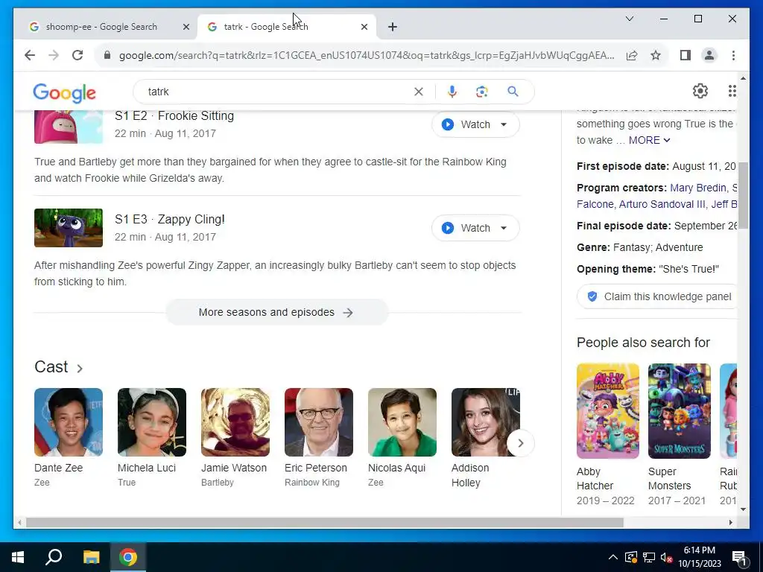Open the Google apps grid
763x572 pixels.
click(732, 91)
